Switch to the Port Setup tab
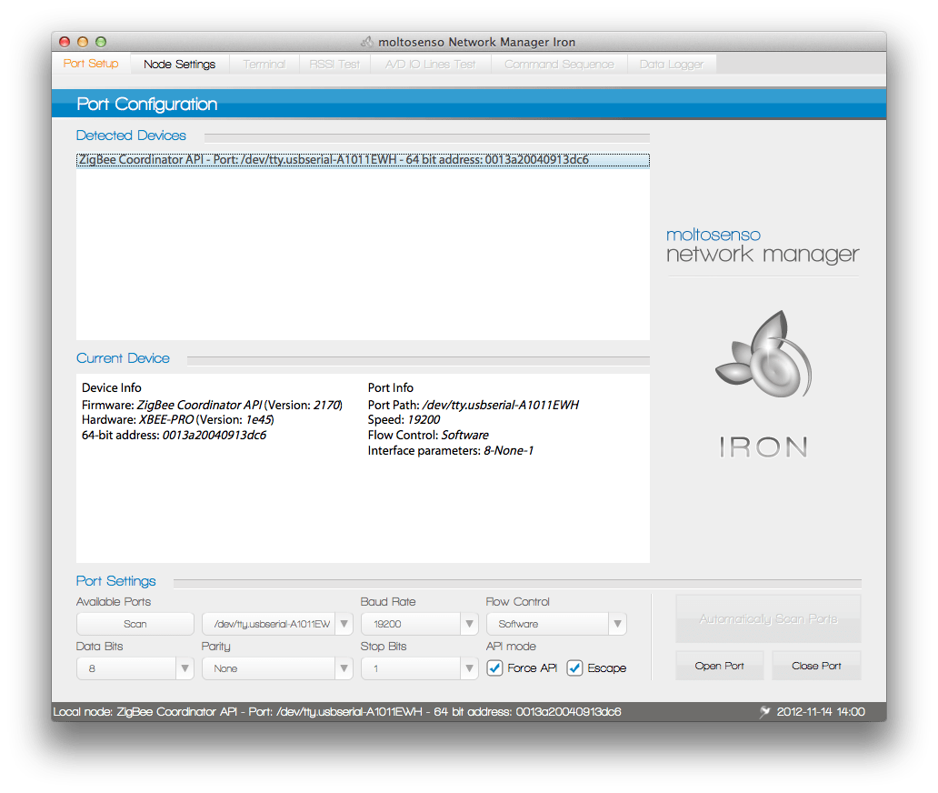The height and width of the screenshot is (793, 938). (x=91, y=64)
